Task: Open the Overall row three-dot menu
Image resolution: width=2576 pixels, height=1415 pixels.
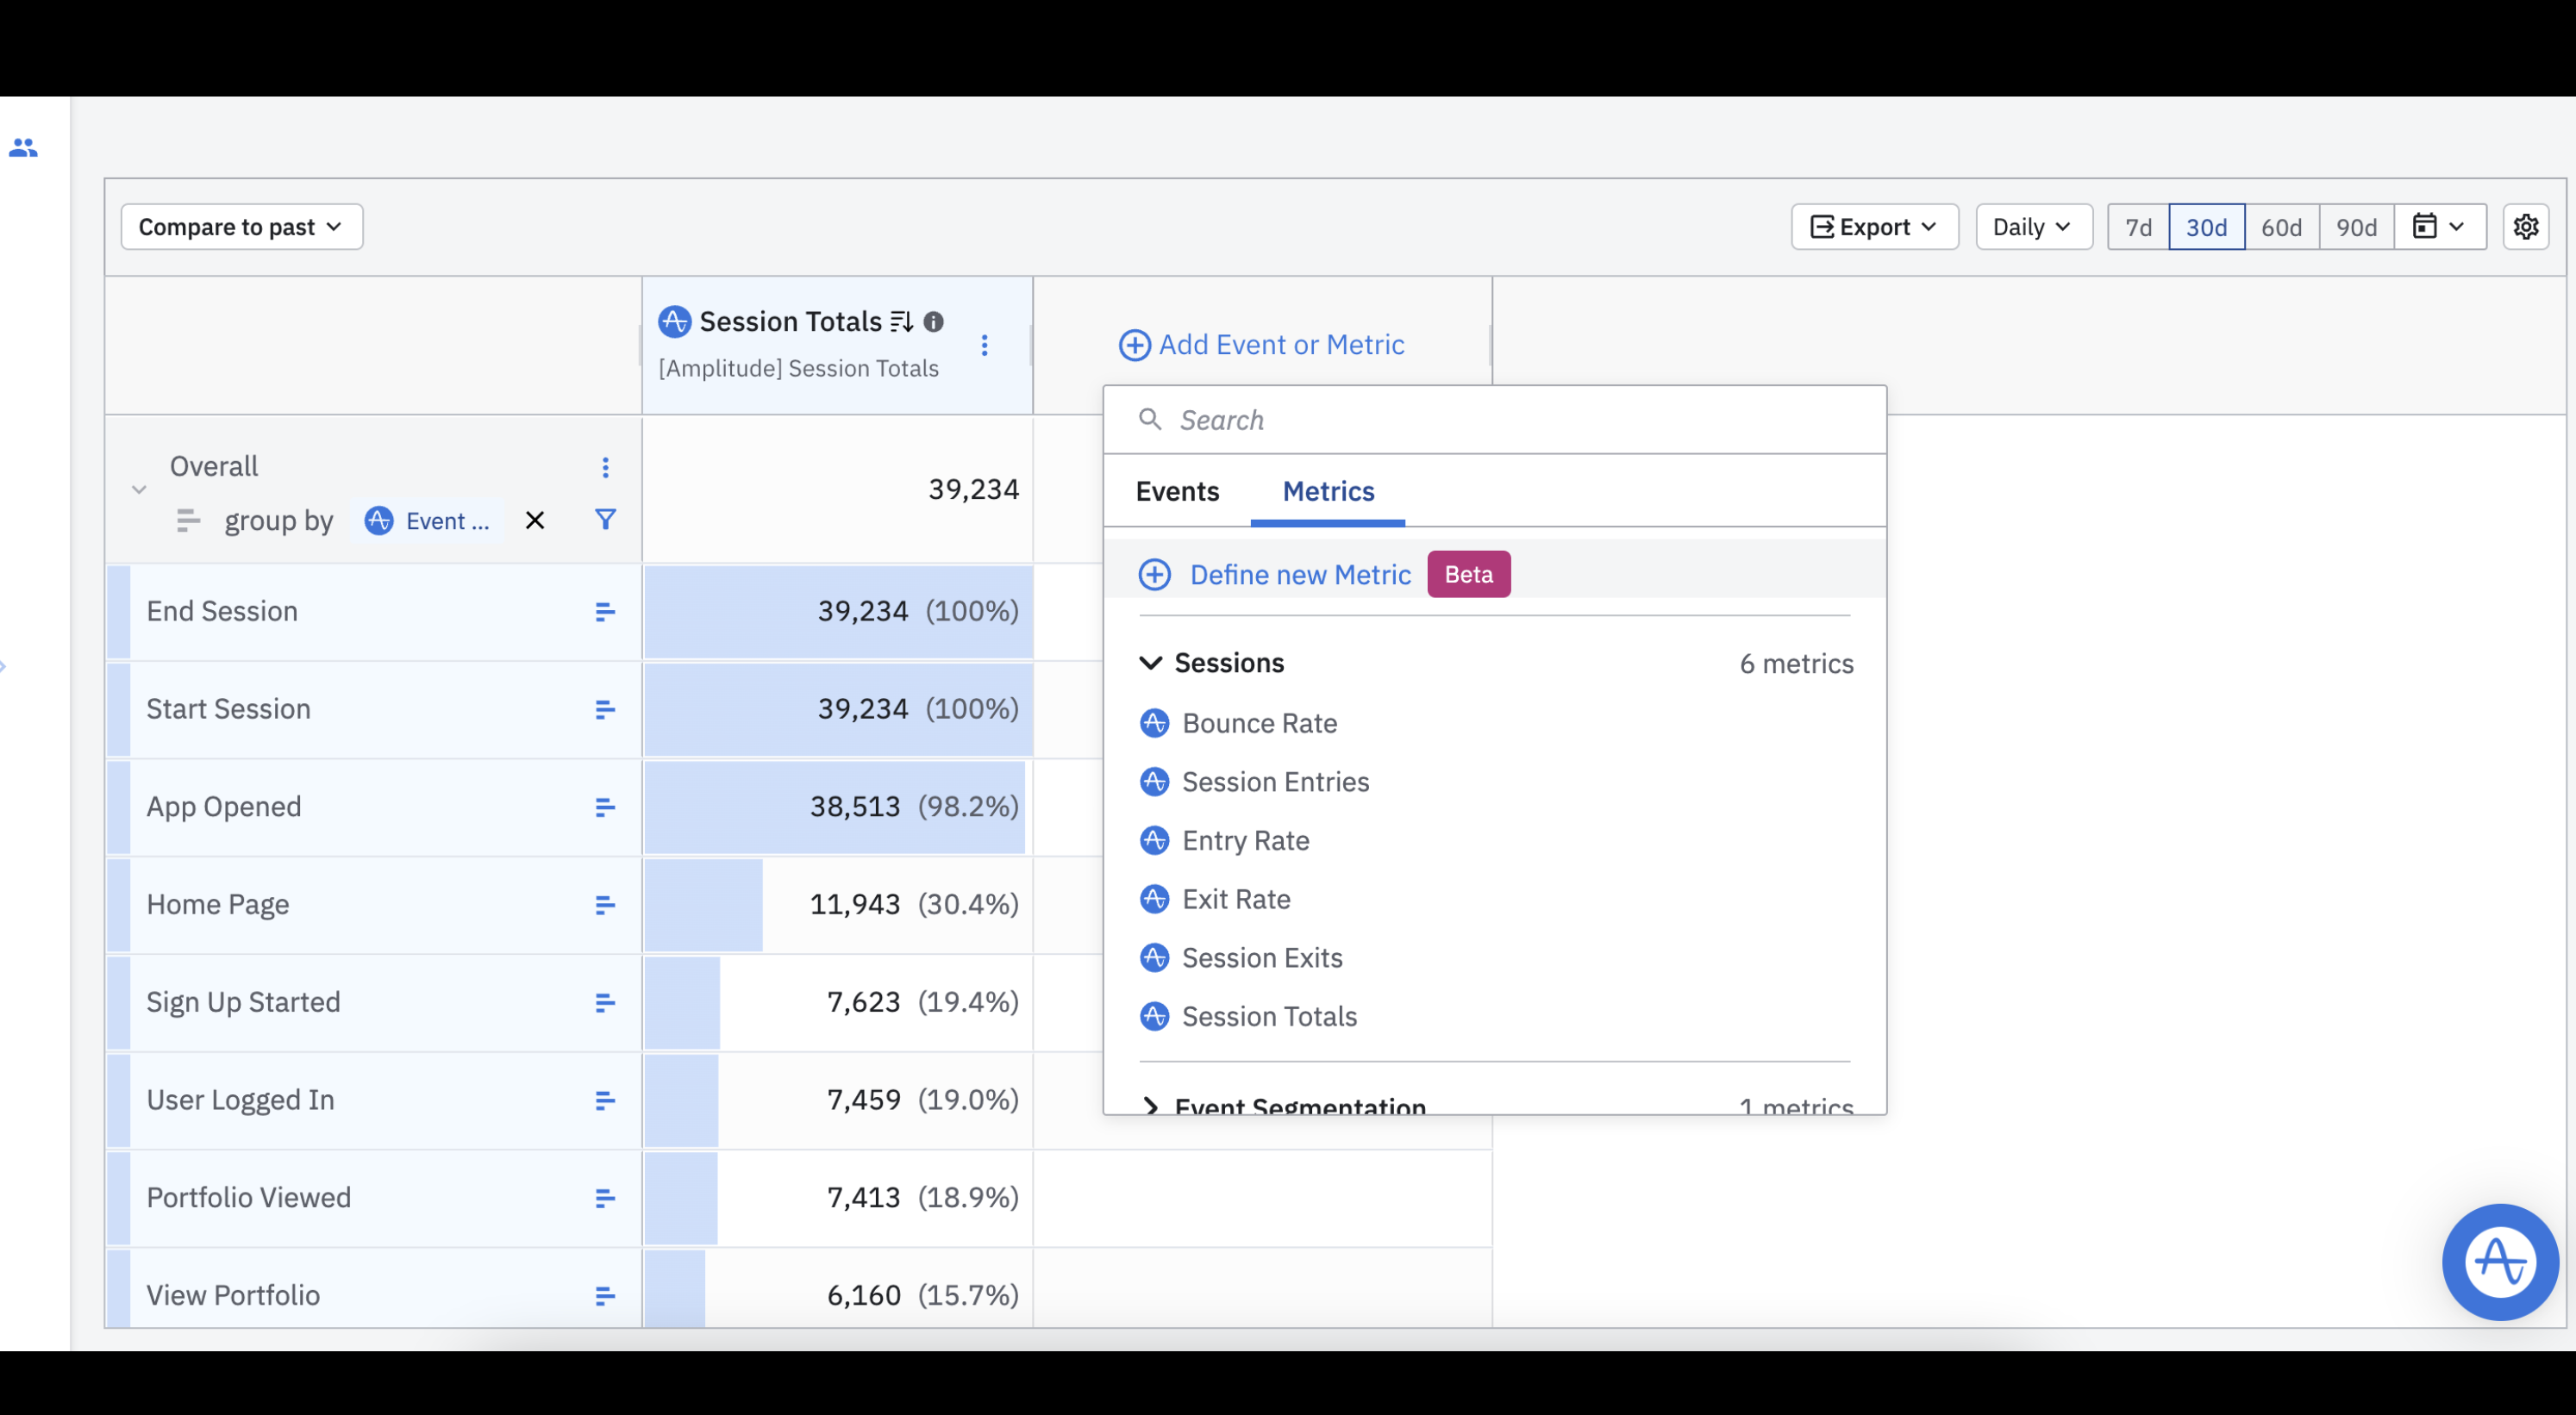Action: 605,467
